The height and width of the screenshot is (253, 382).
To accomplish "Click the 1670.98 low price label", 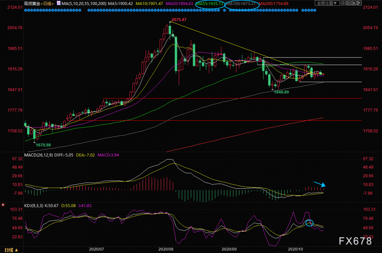I will click(44, 145).
